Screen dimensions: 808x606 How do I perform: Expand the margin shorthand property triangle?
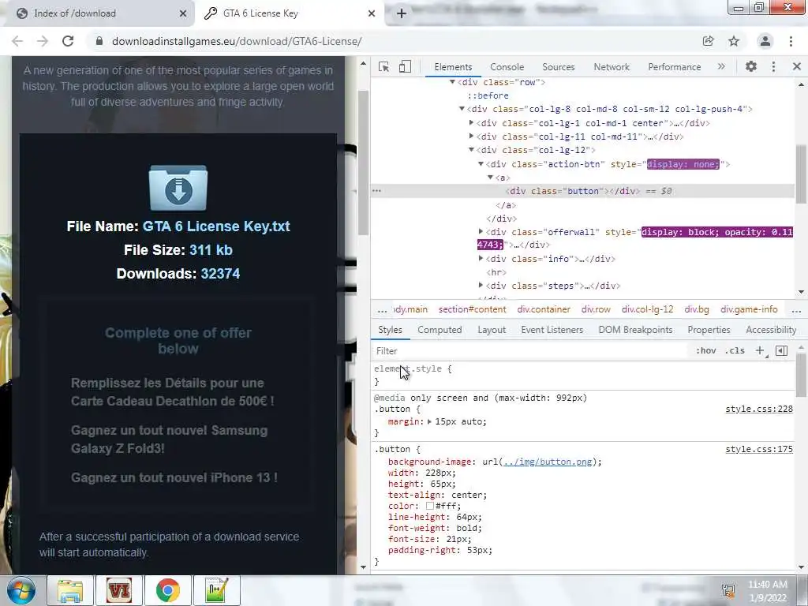[429, 421]
